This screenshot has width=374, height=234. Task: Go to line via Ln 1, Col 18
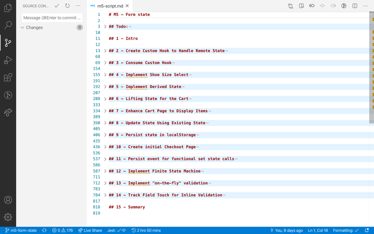tap(318, 230)
